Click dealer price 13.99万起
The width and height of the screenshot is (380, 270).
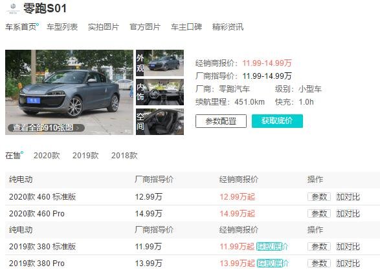238,264
